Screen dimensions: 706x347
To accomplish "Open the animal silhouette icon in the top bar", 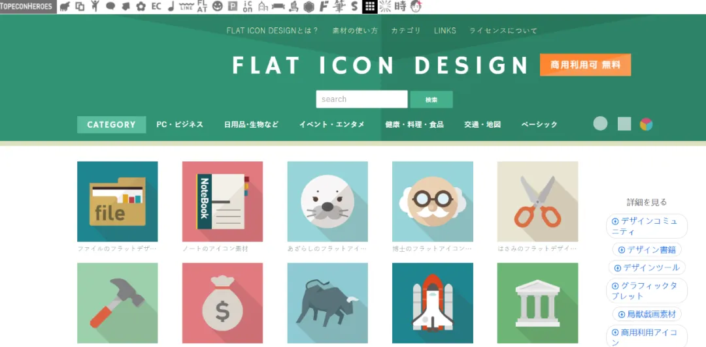I will tap(65, 7).
